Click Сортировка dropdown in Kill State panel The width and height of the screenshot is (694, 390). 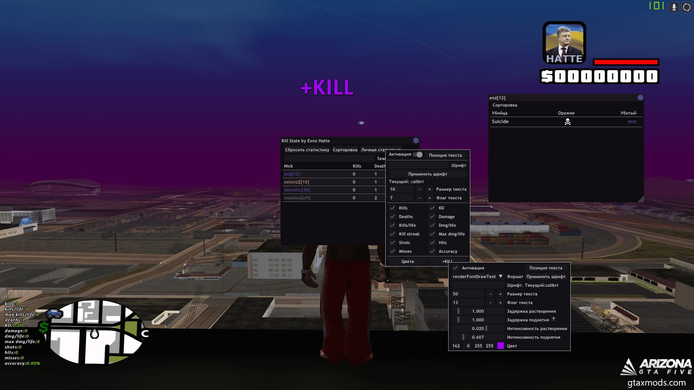pyautogui.click(x=344, y=149)
